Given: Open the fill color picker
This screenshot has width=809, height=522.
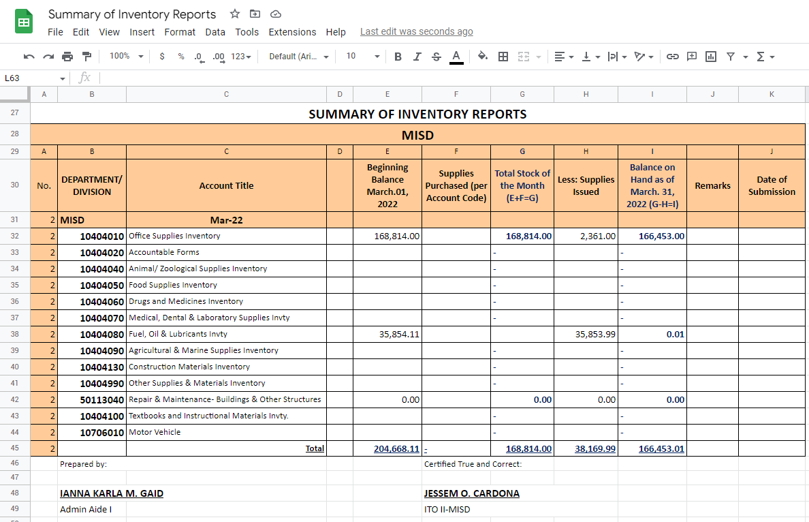Looking at the screenshot, I should [x=482, y=57].
